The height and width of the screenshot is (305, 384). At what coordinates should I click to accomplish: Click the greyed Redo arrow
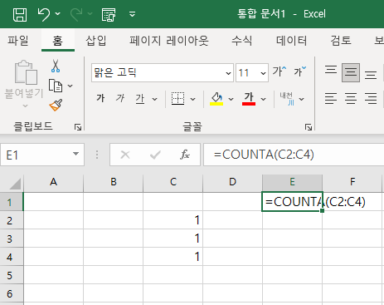[x=76, y=14]
